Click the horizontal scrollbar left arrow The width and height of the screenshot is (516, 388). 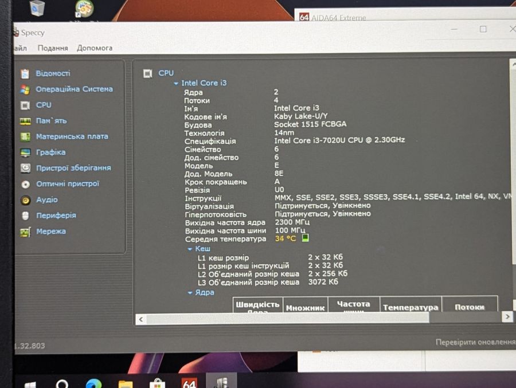[x=141, y=319]
